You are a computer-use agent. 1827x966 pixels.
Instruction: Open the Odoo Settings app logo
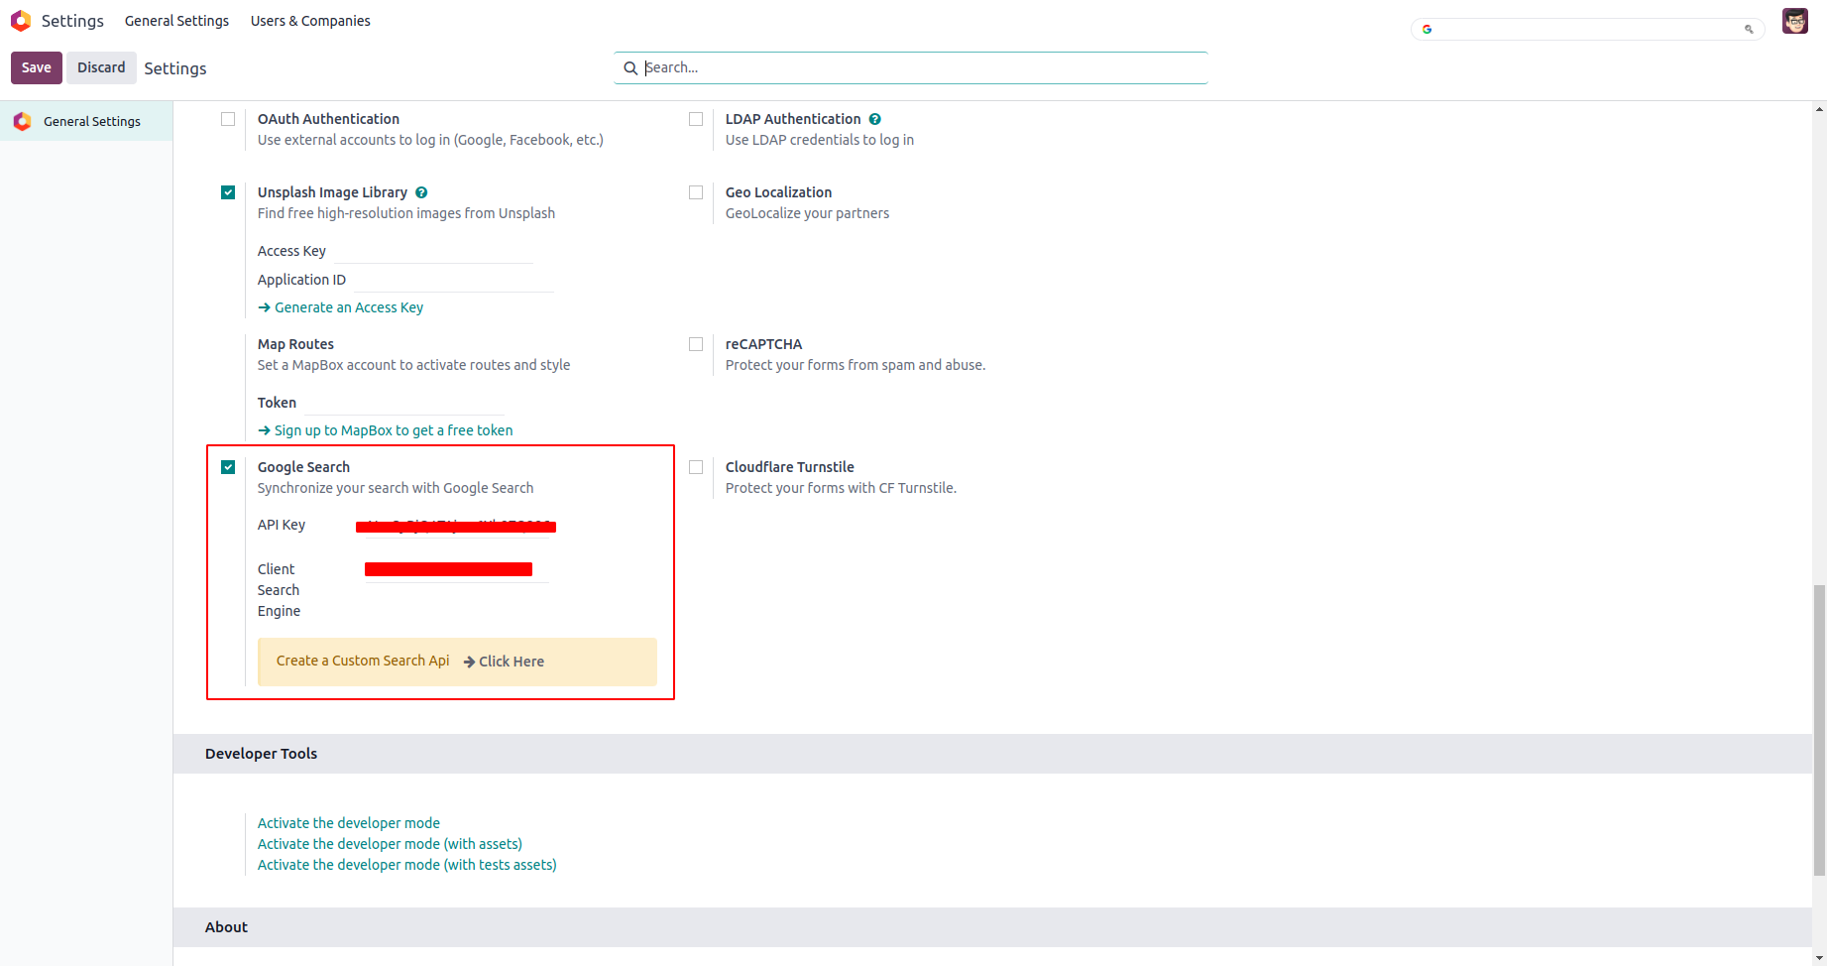click(21, 21)
